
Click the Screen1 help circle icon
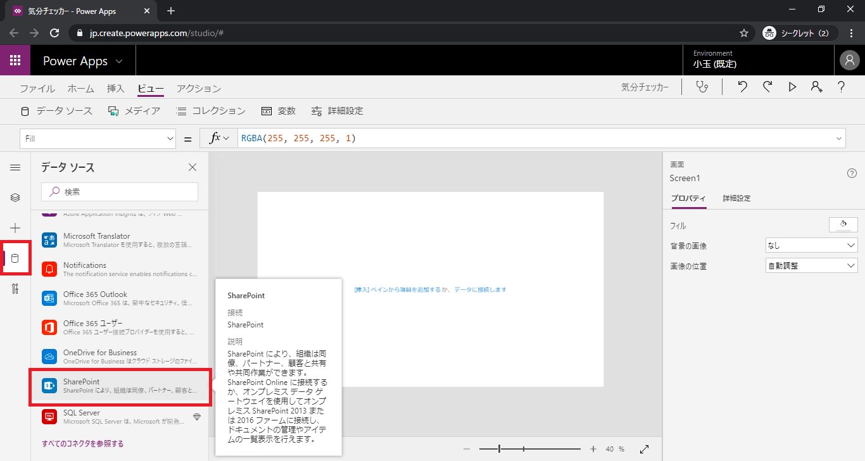pyautogui.click(x=852, y=174)
